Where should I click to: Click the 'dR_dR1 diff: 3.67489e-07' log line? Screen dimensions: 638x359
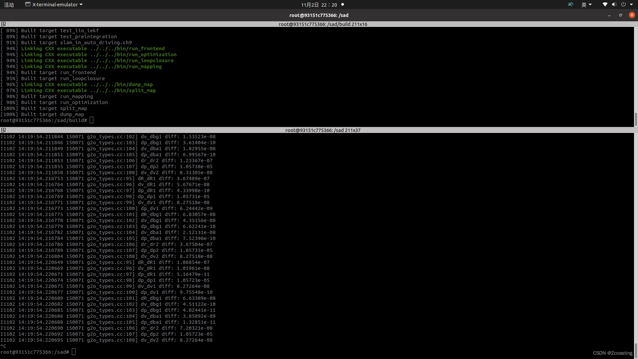pos(105,179)
